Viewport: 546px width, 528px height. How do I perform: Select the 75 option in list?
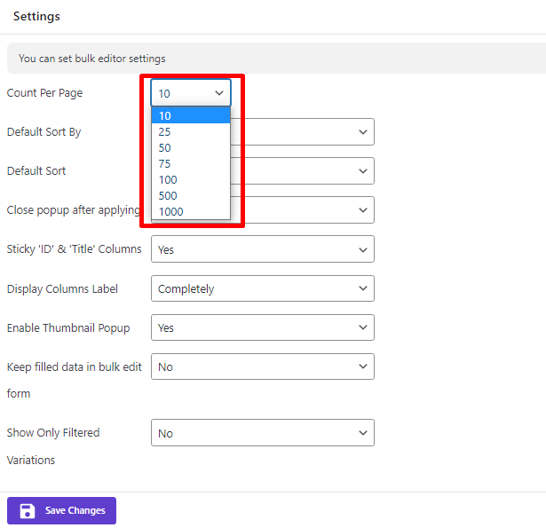191,163
